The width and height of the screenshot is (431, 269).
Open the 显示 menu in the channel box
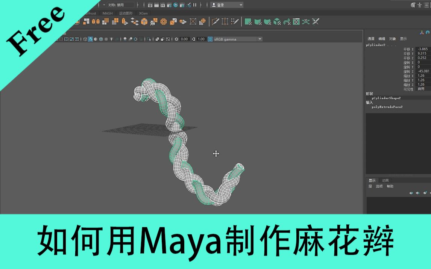tap(404, 39)
